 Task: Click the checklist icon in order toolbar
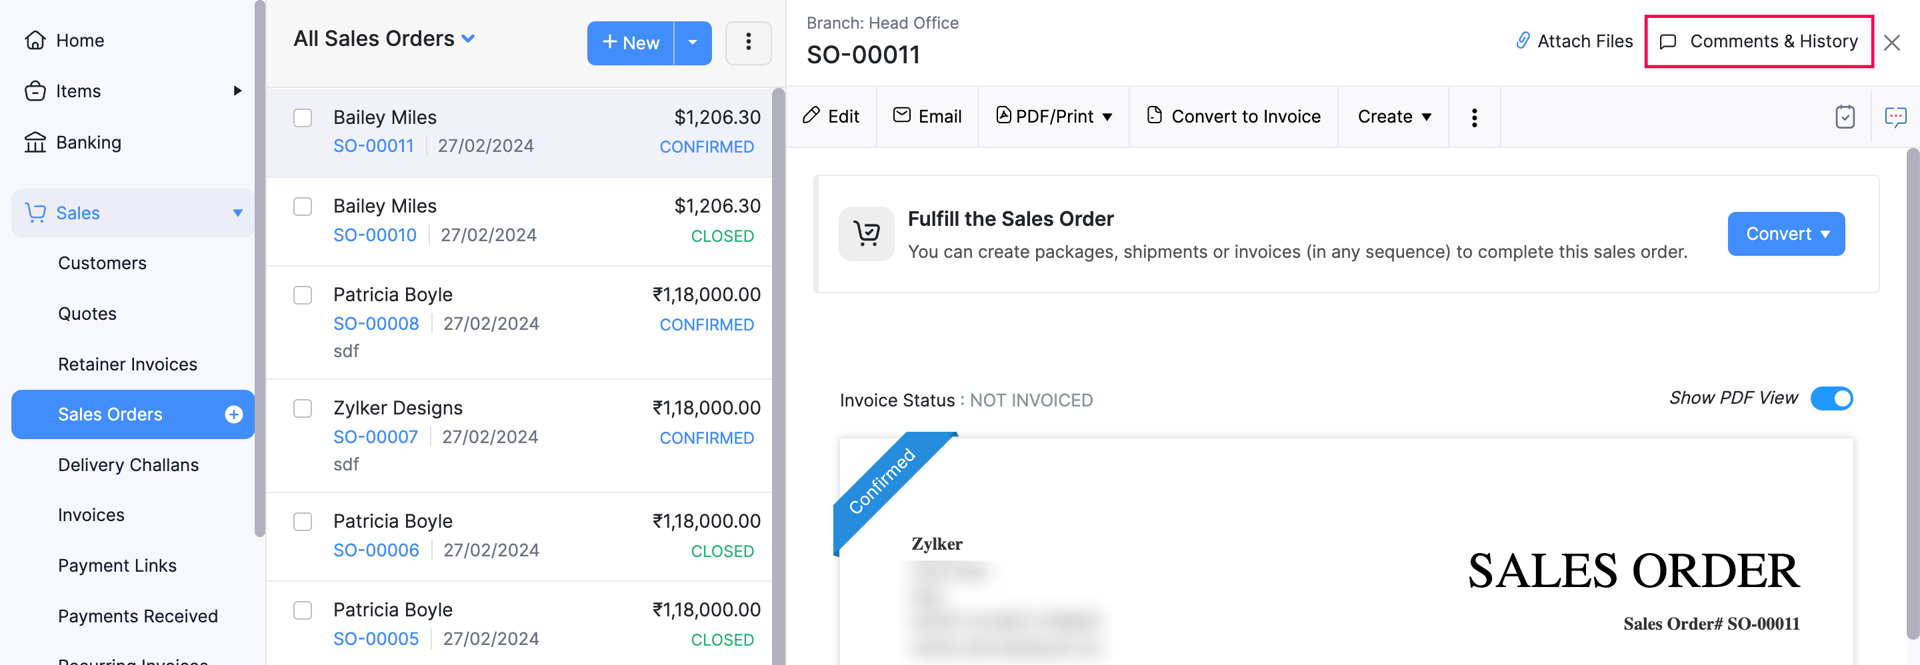[1844, 117]
